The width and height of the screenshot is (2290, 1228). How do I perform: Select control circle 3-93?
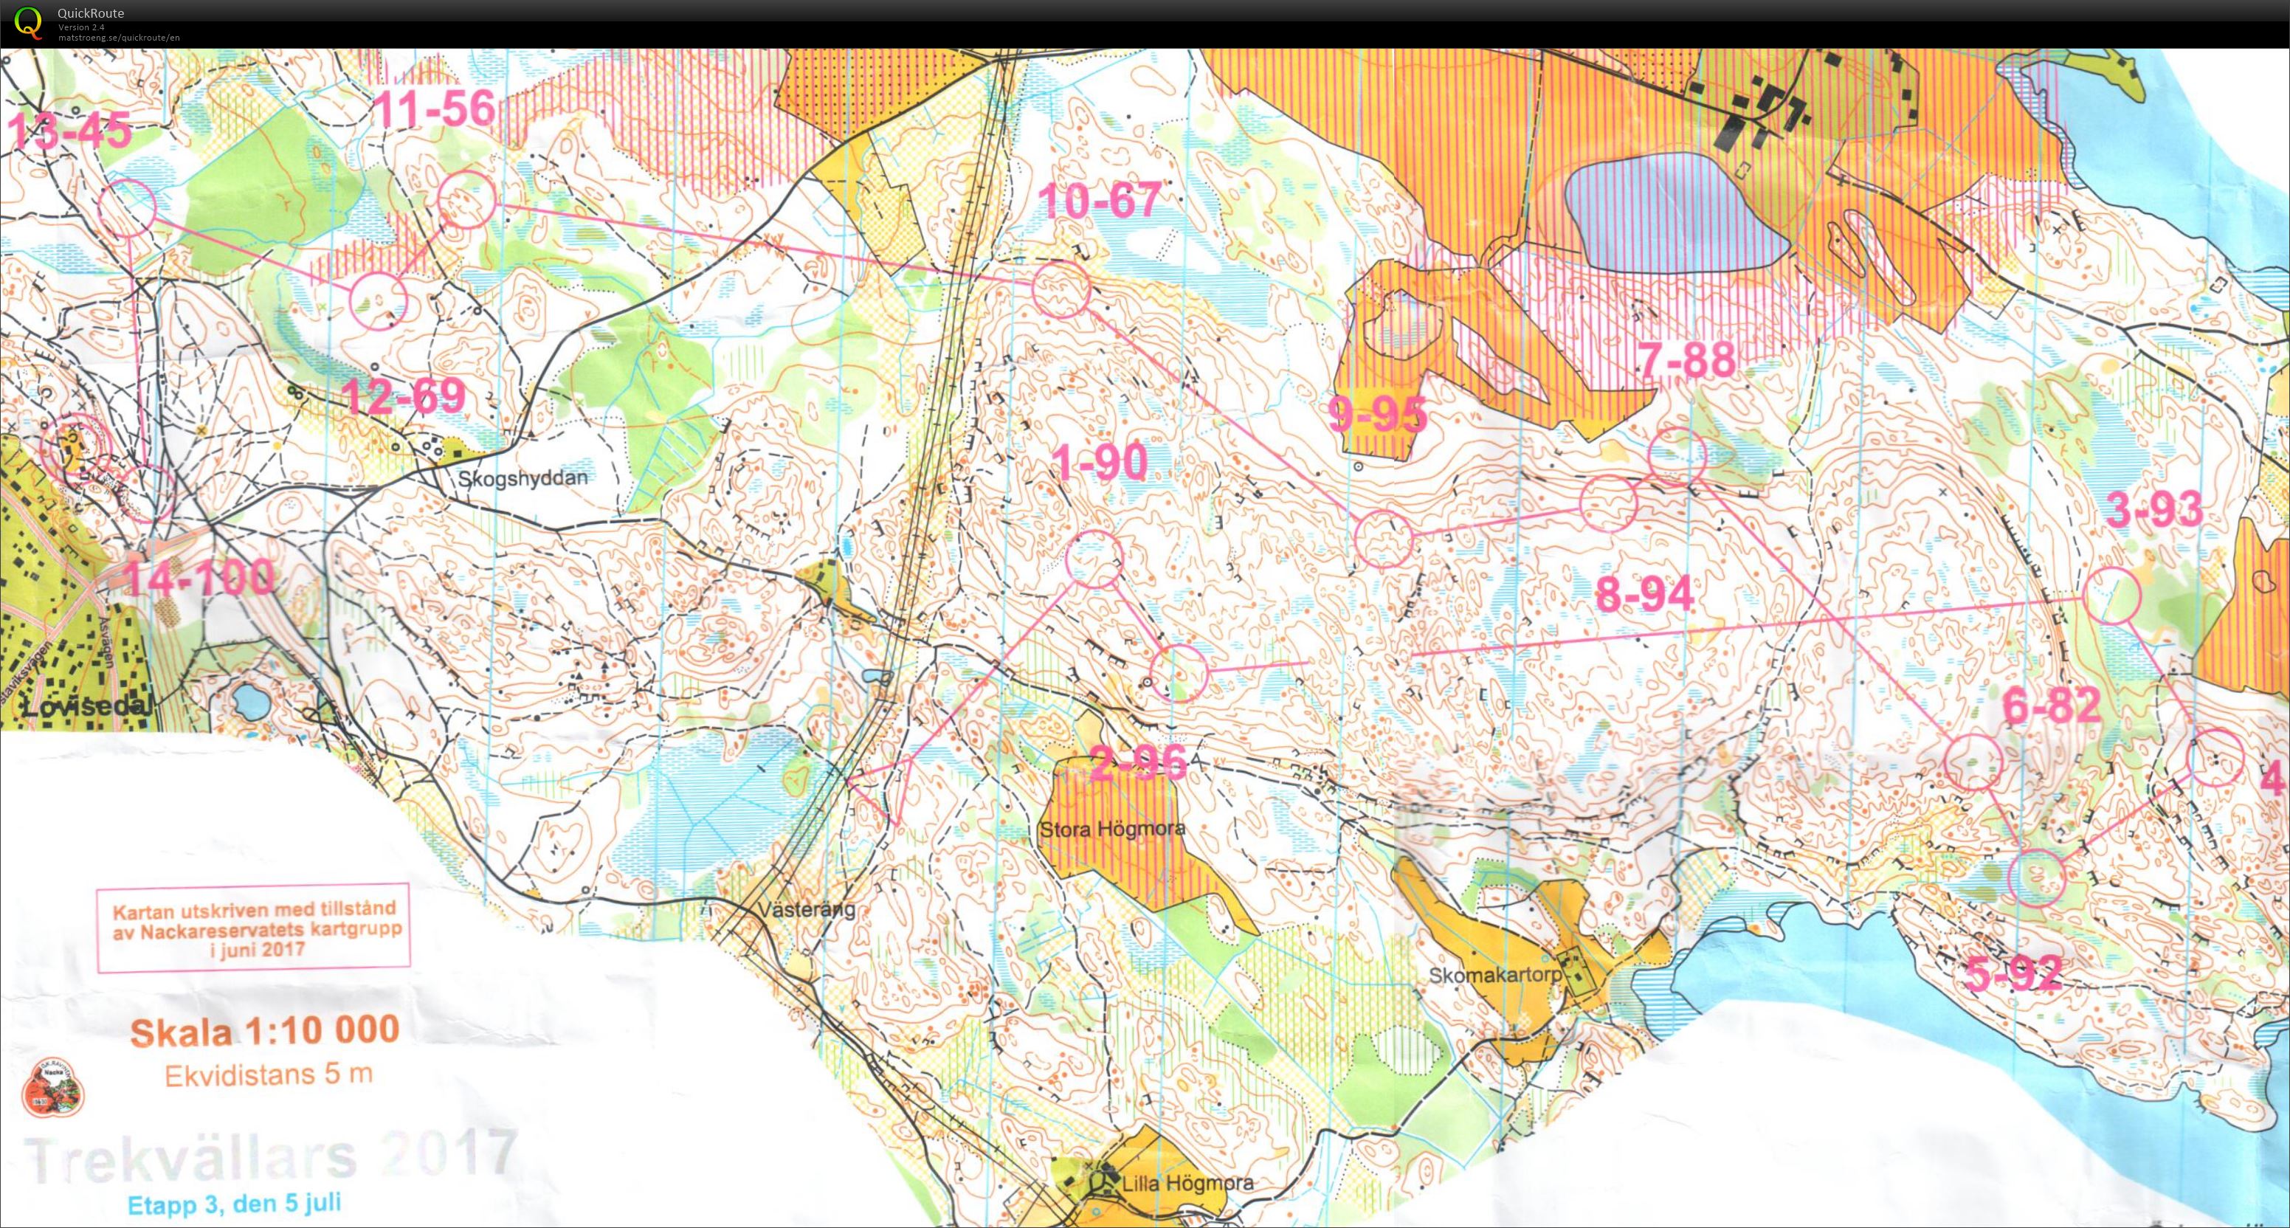coord(2111,595)
